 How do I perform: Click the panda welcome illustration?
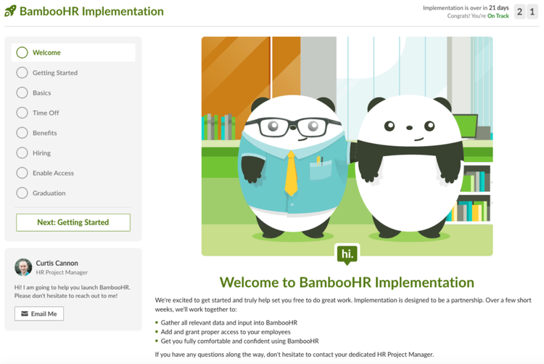(x=347, y=146)
